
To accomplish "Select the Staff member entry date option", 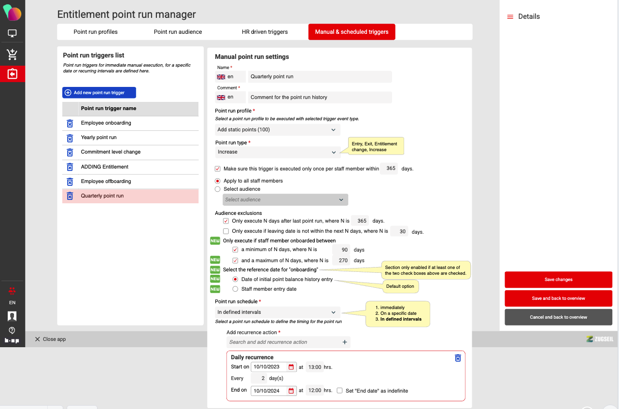I will 235,289.
